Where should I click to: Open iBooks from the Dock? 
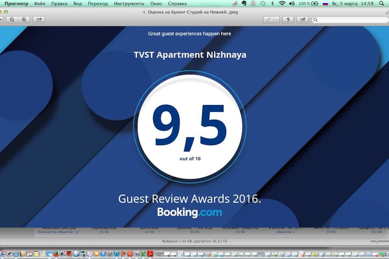pyautogui.click(x=96, y=254)
